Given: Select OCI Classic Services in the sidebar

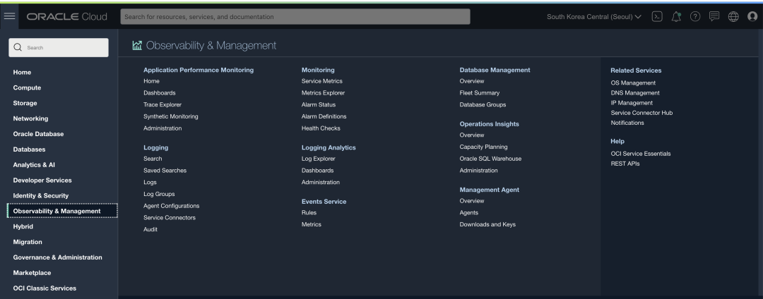Looking at the screenshot, I should click(x=45, y=288).
